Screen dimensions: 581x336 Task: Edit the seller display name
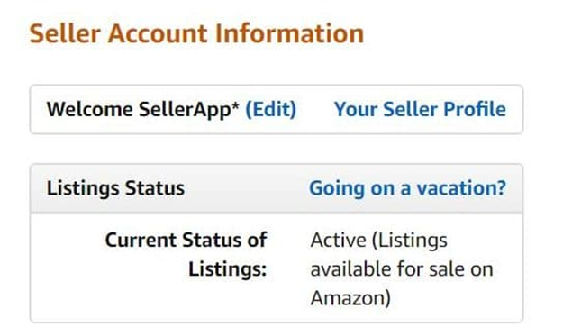271,110
